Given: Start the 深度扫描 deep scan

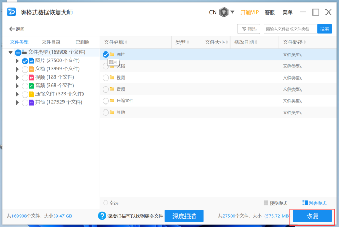Looking at the screenshot, I should coord(184,216).
